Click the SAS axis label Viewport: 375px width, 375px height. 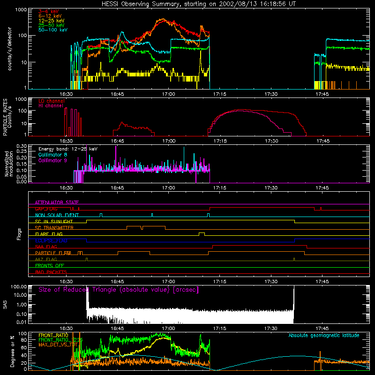click(5, 304)
